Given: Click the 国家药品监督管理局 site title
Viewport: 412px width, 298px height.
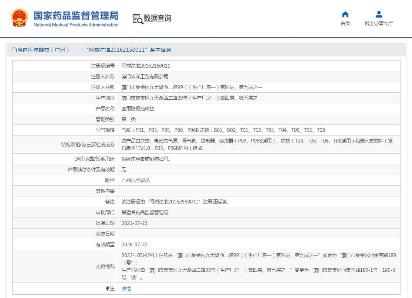Looking at the screenshot, I should 76,15.
